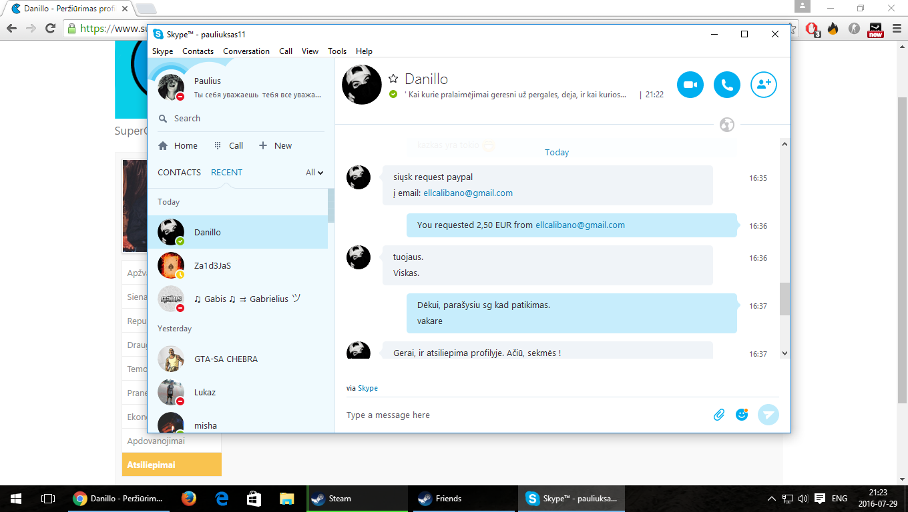Switch to the CONTACTS tab
This screenshot has width=908, height=512.
pos(179,172)
